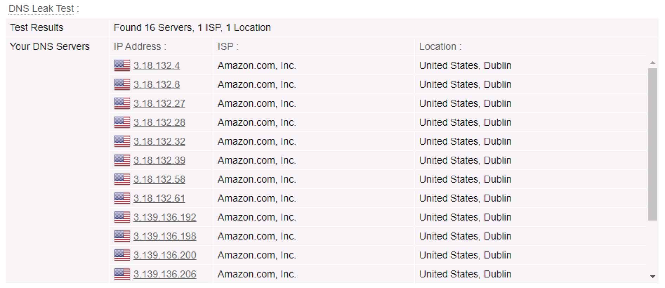The height and width of the screenshot is (288, 665).
Task: Click the scrollbar up arrow of server list
Action: coord(653,63)
